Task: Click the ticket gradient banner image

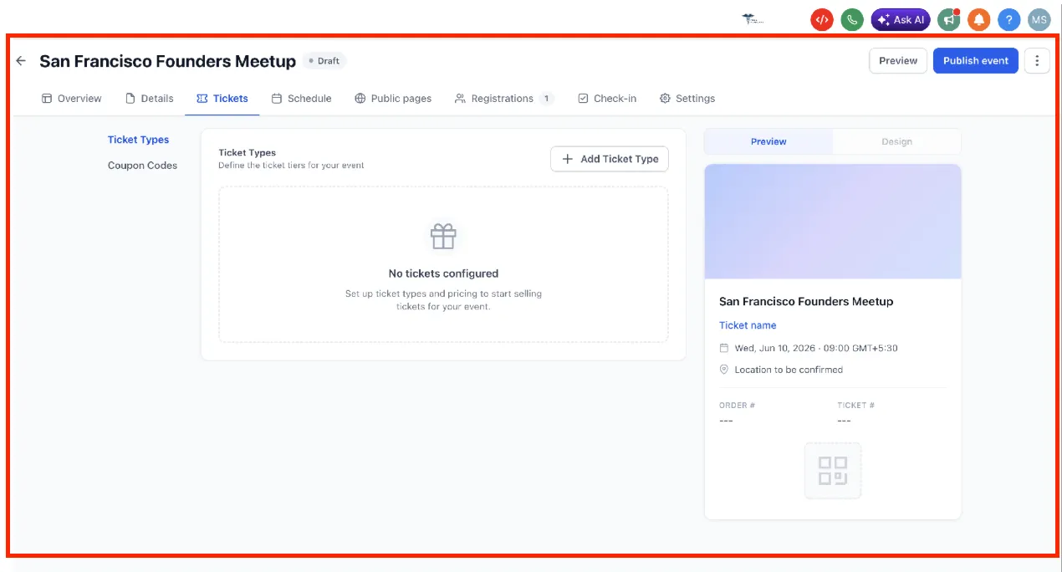Action: tap(833, 222)
